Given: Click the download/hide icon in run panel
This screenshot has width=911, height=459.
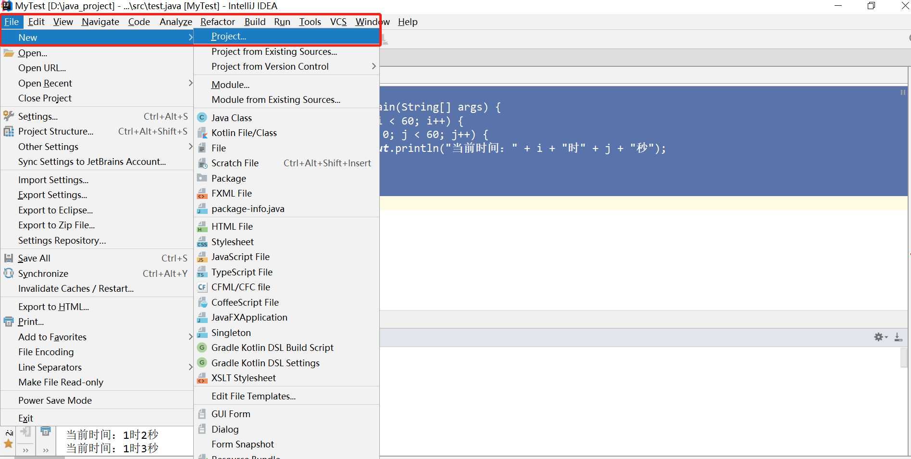Looking at the screenshot, I should [x=898, y=337].
